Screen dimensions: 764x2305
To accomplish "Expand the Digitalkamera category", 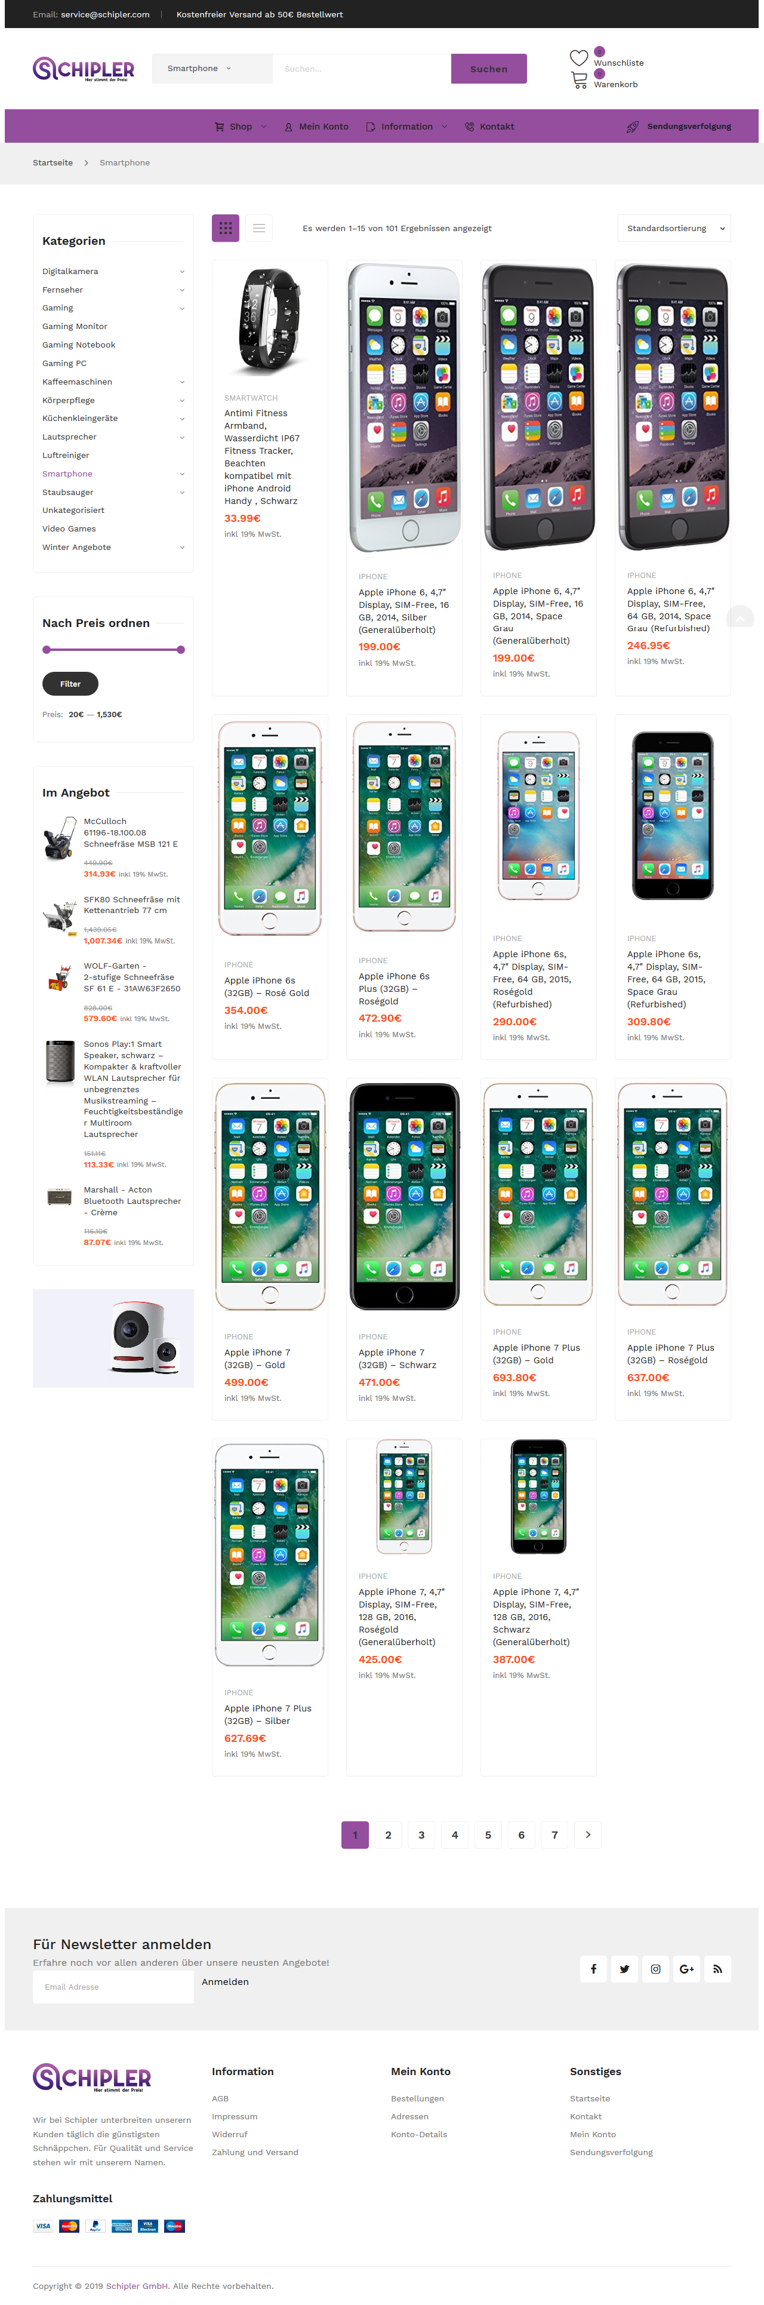I will coord(181,272).
